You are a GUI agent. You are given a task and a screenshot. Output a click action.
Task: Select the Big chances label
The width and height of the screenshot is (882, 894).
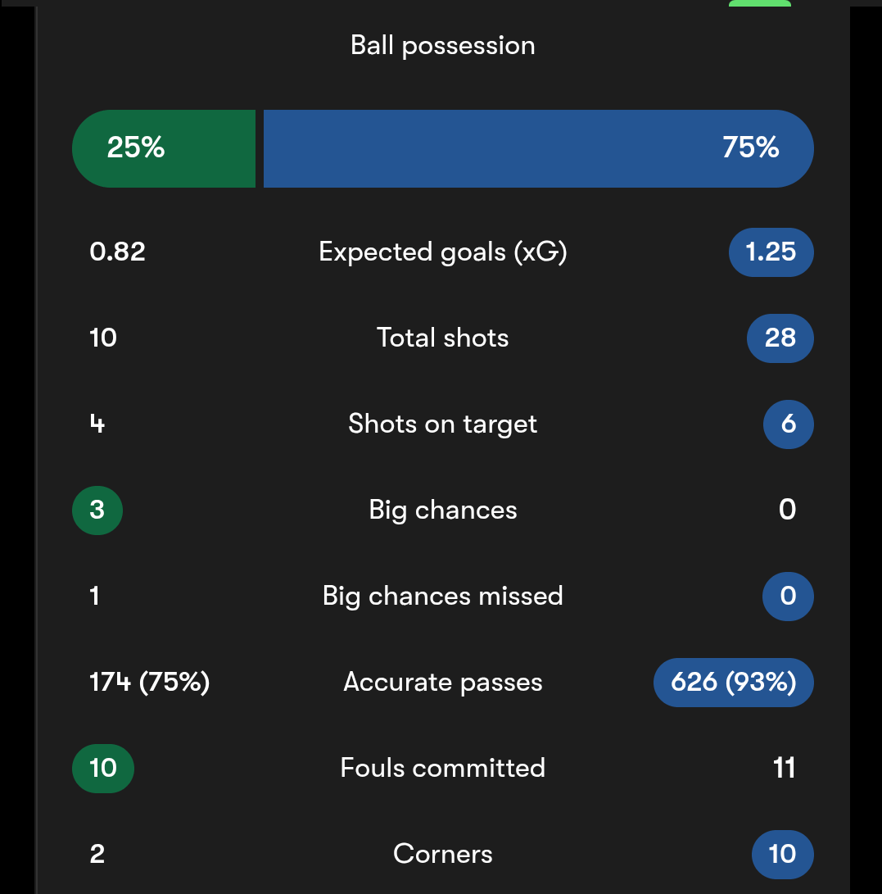[x=442, y=510]
